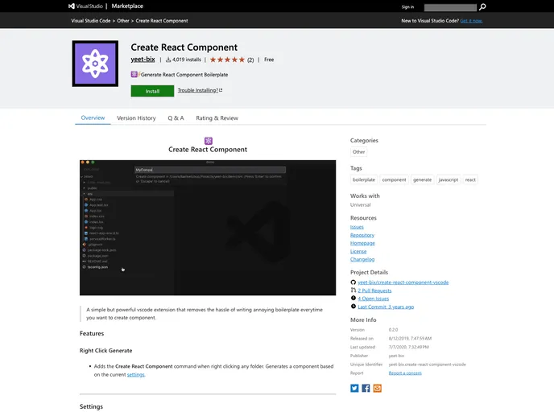Click Get it now link

[471, 21]
